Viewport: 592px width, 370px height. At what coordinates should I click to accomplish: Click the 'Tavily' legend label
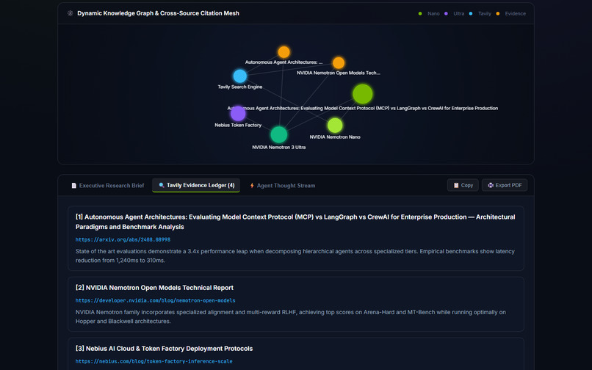pyautogui.click(x=485, y=14)
